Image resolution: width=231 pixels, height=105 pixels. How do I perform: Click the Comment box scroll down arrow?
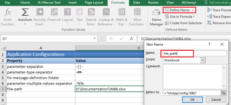(x=224, y=86)
